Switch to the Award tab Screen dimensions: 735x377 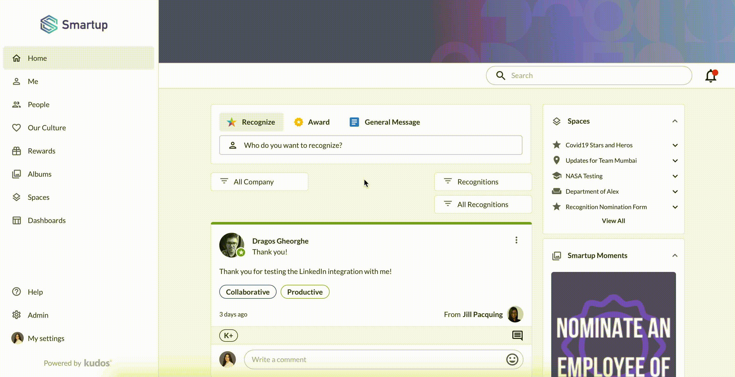[312, 122]
